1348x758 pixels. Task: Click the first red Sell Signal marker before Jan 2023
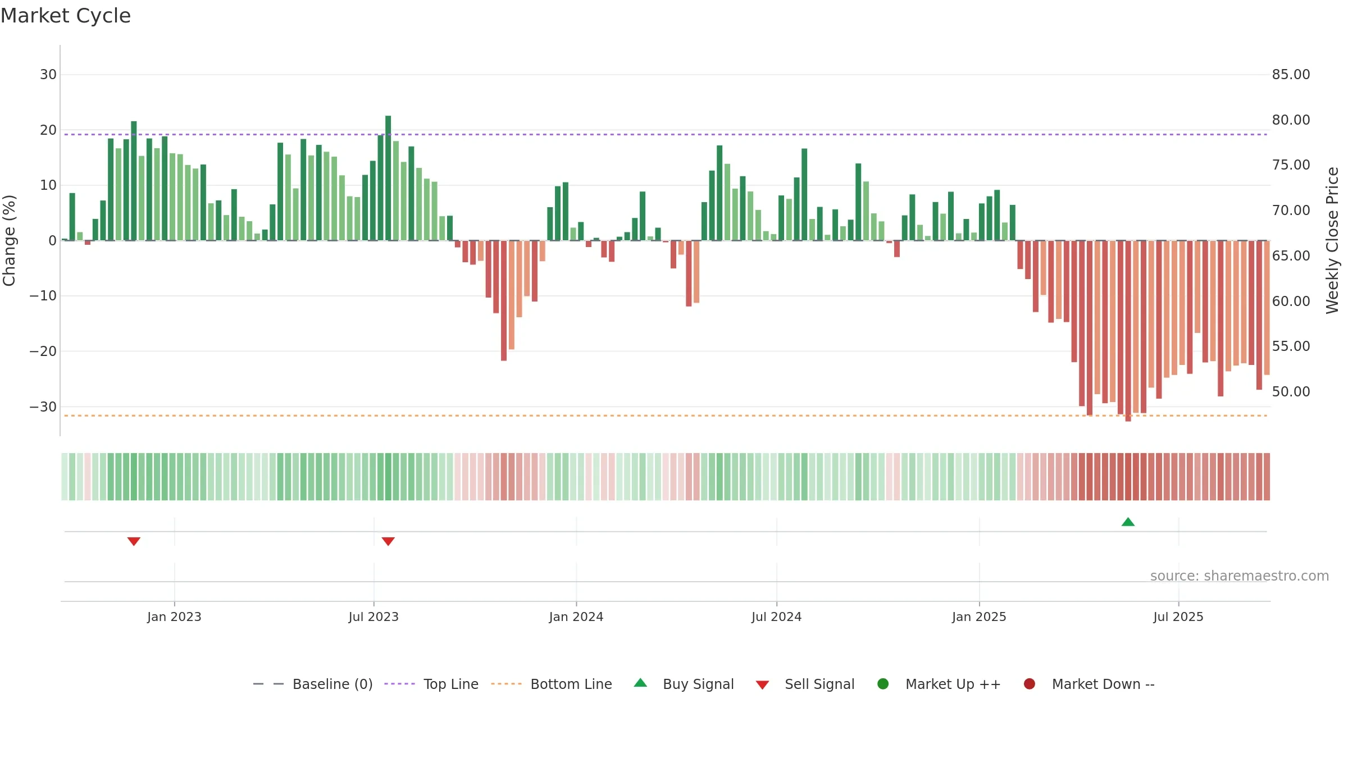point(134,541)
